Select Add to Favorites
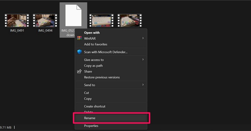251x131 pixels. click(x=95, y=44)
